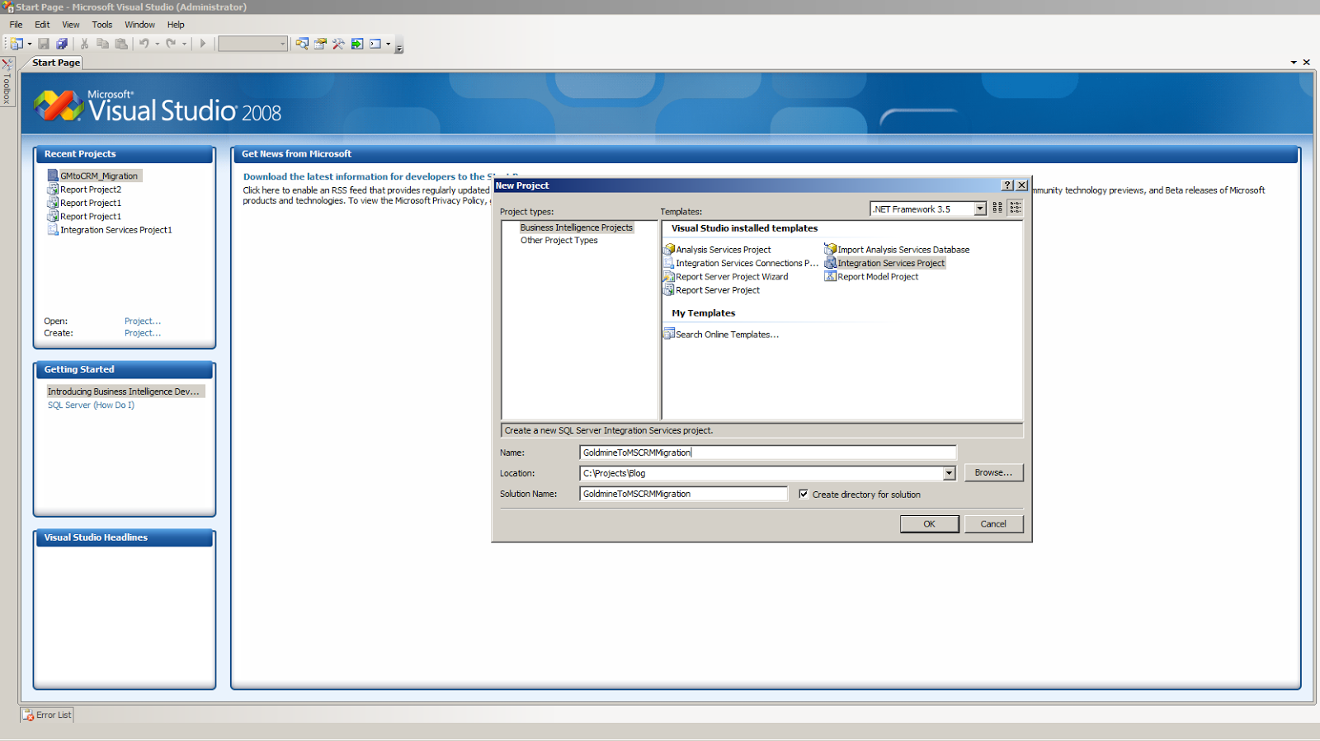The width and height of the screenshot is (1320, 741).
Task: Open the File menu
Action: 16,25
